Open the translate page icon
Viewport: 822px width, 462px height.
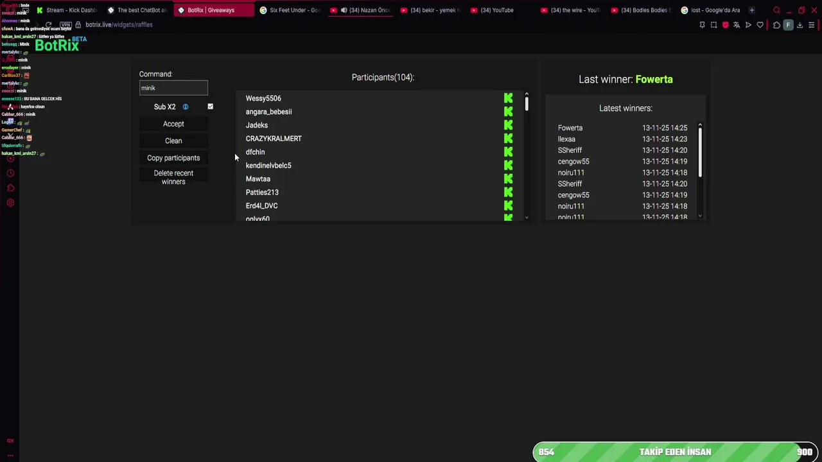coord(737,25)
